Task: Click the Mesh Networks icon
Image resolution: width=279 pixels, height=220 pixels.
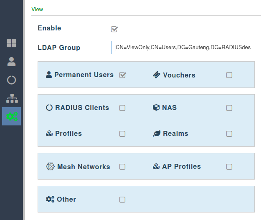Action: point(50,167)
